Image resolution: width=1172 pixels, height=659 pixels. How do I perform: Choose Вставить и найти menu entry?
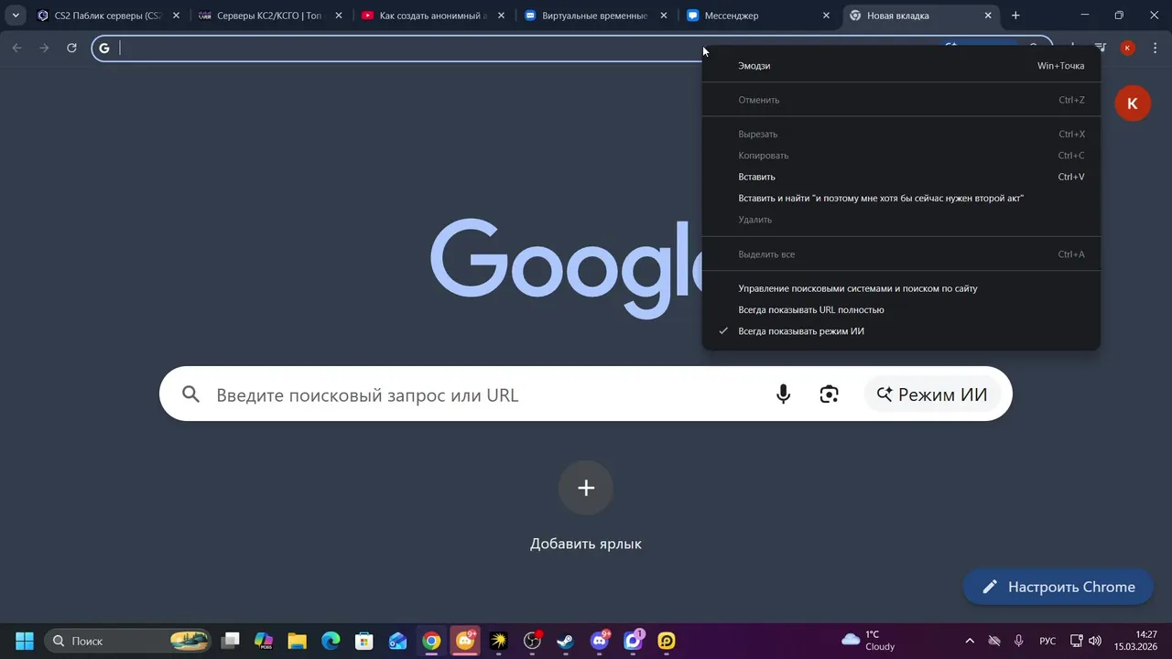coord(901,198)
